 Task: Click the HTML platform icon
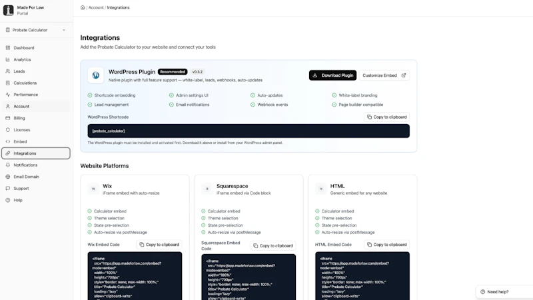point(321,189)
